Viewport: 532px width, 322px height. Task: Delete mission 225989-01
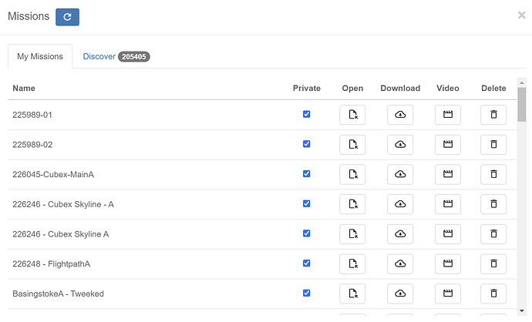tap(493, 115)
